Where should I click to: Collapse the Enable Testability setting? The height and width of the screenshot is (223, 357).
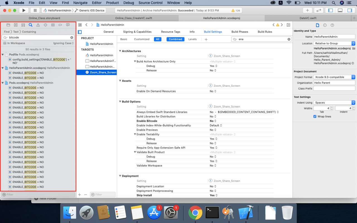[x=135, y=134]
